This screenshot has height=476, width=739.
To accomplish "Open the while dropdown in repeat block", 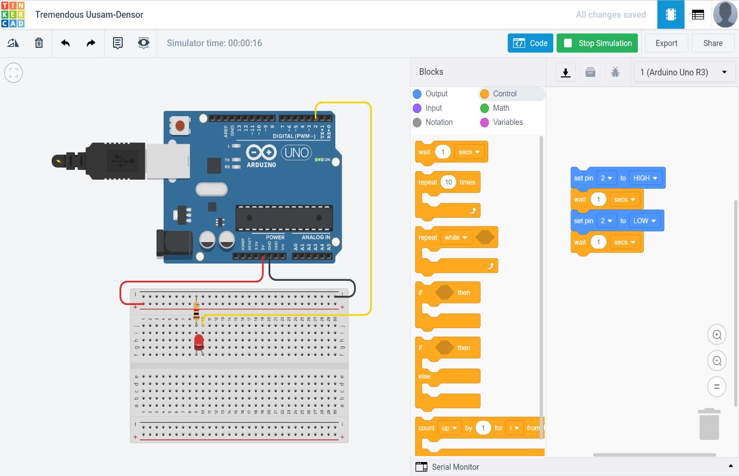I will coord(455,237).
